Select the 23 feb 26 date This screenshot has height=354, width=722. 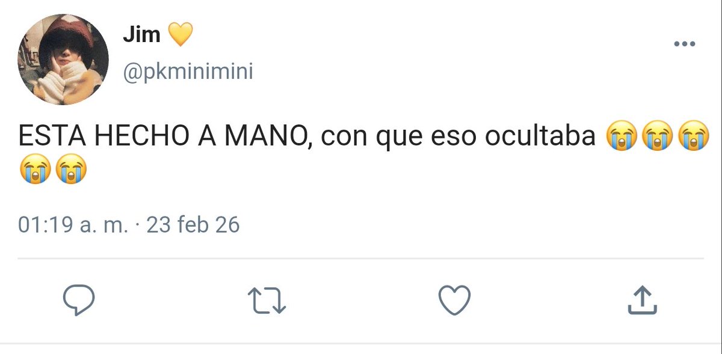coord(193,225)
